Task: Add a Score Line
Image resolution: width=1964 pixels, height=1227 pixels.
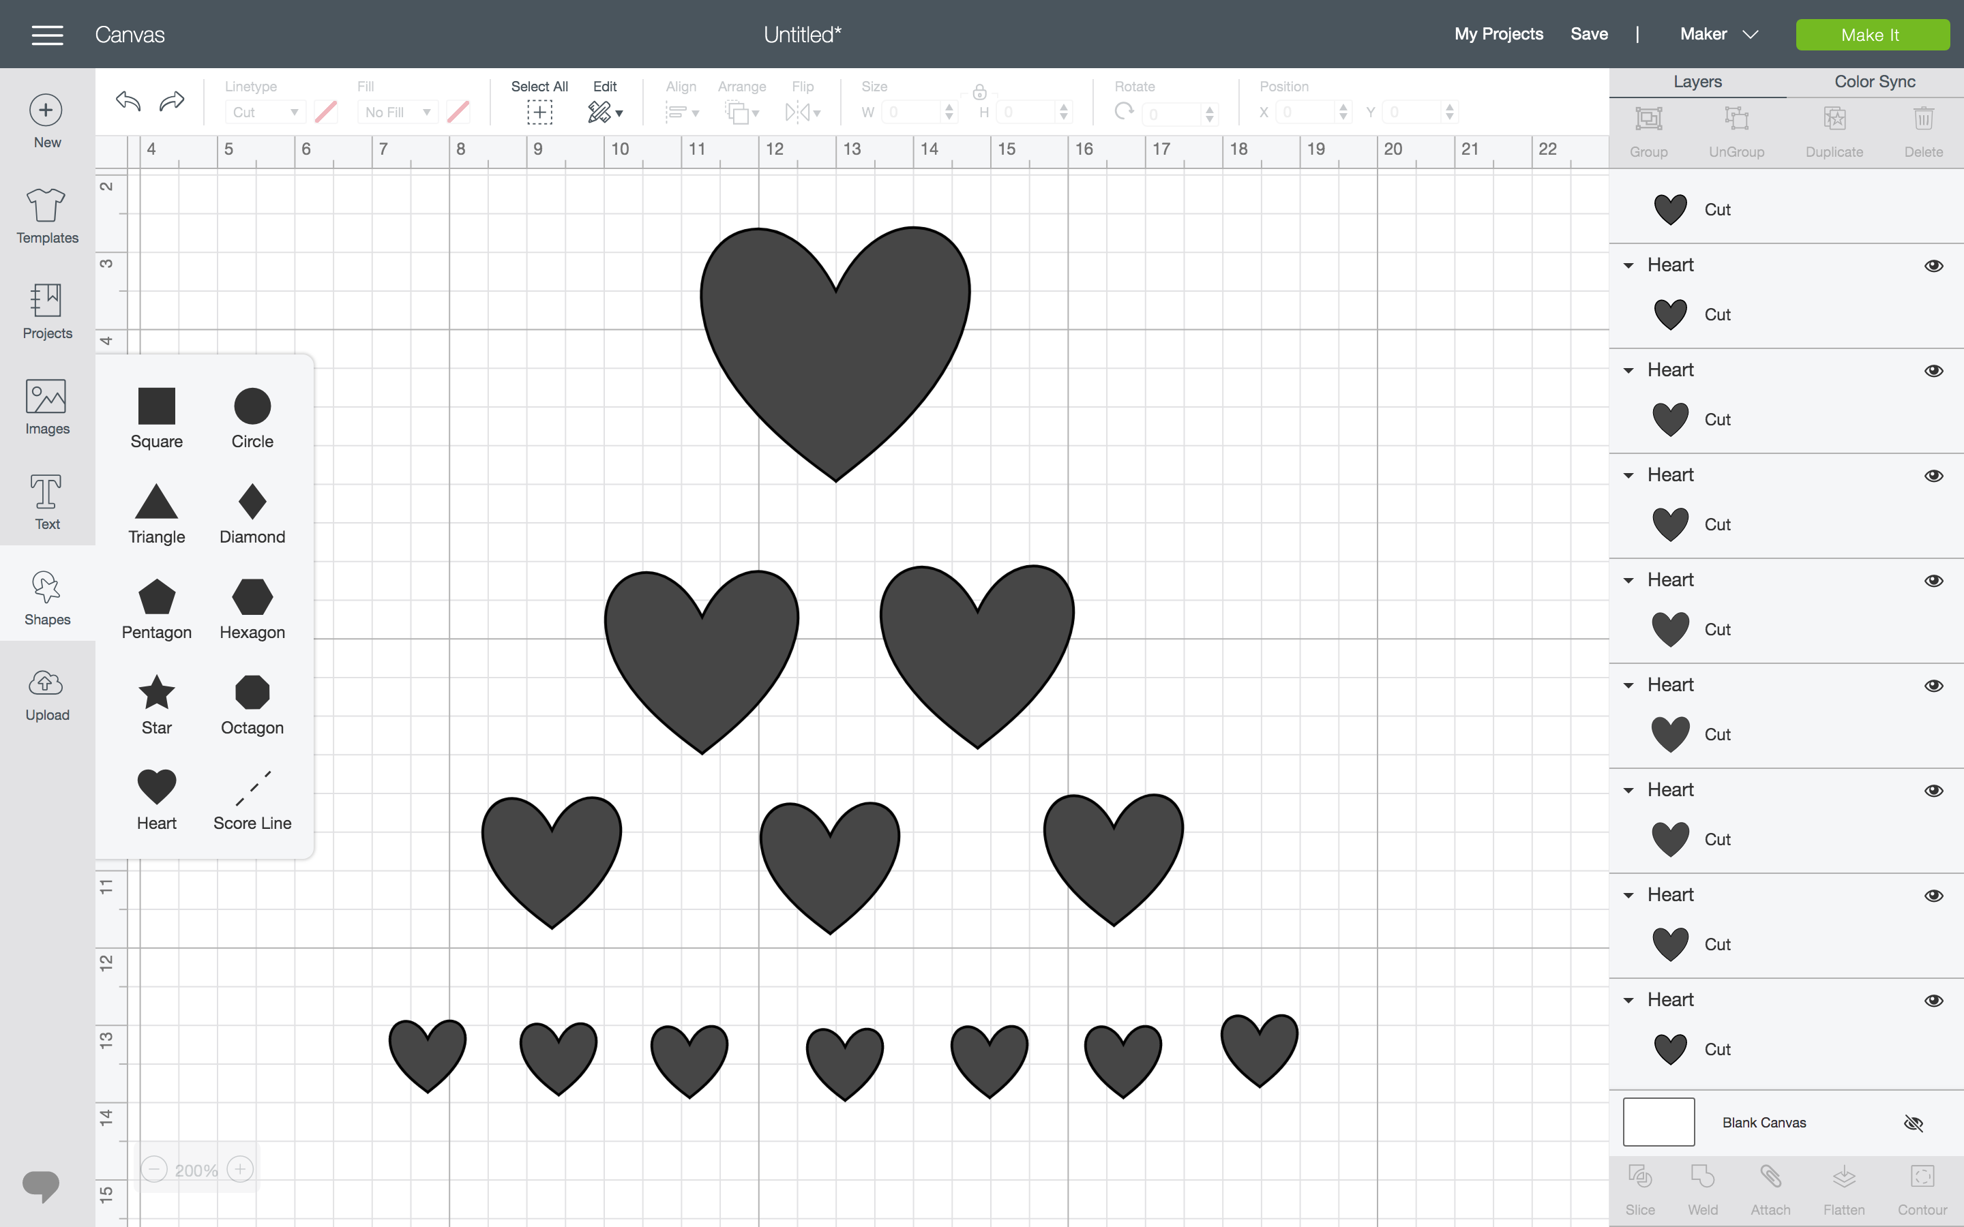Action: coord(252,798)
